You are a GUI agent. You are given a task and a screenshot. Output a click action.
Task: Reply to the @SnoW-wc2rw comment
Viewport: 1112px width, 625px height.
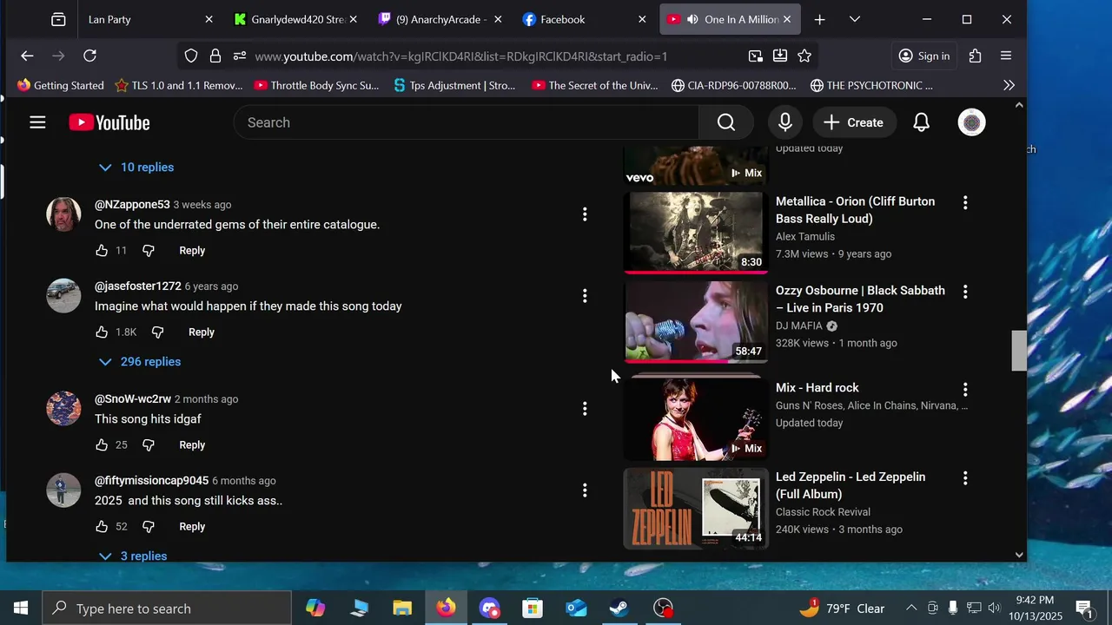point(192,444)
